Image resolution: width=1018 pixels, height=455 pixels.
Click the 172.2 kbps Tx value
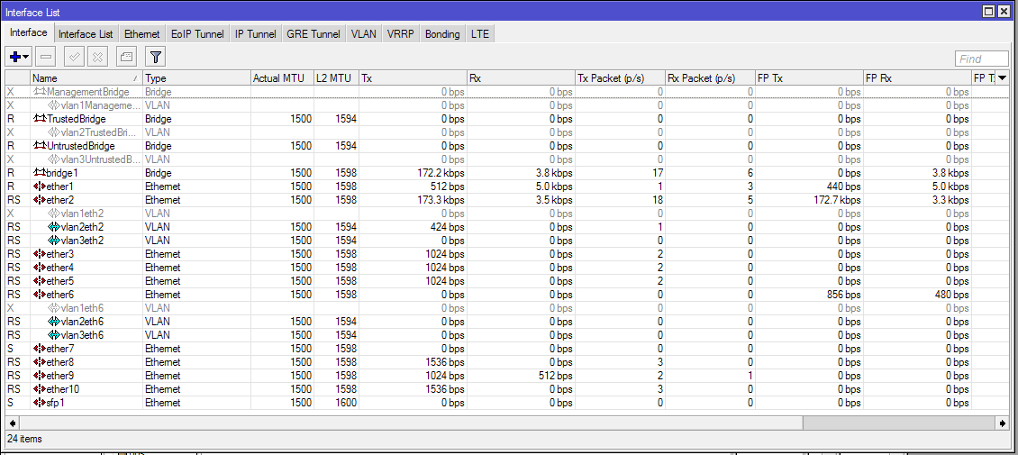pyautogui.click(x=442, y=173)
